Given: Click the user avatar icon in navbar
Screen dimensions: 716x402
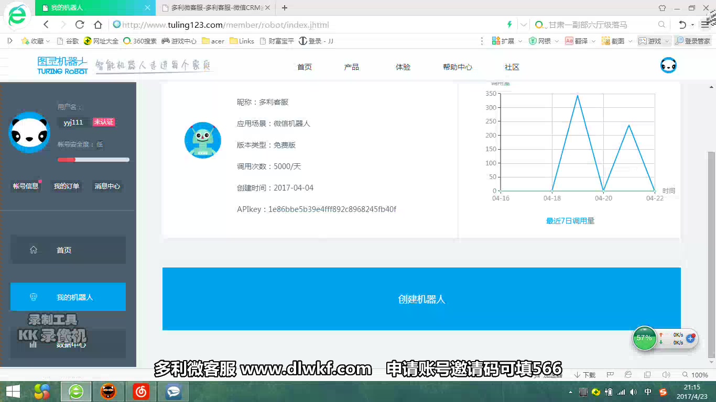Looking at the screenshot, I should coord(668,65).
